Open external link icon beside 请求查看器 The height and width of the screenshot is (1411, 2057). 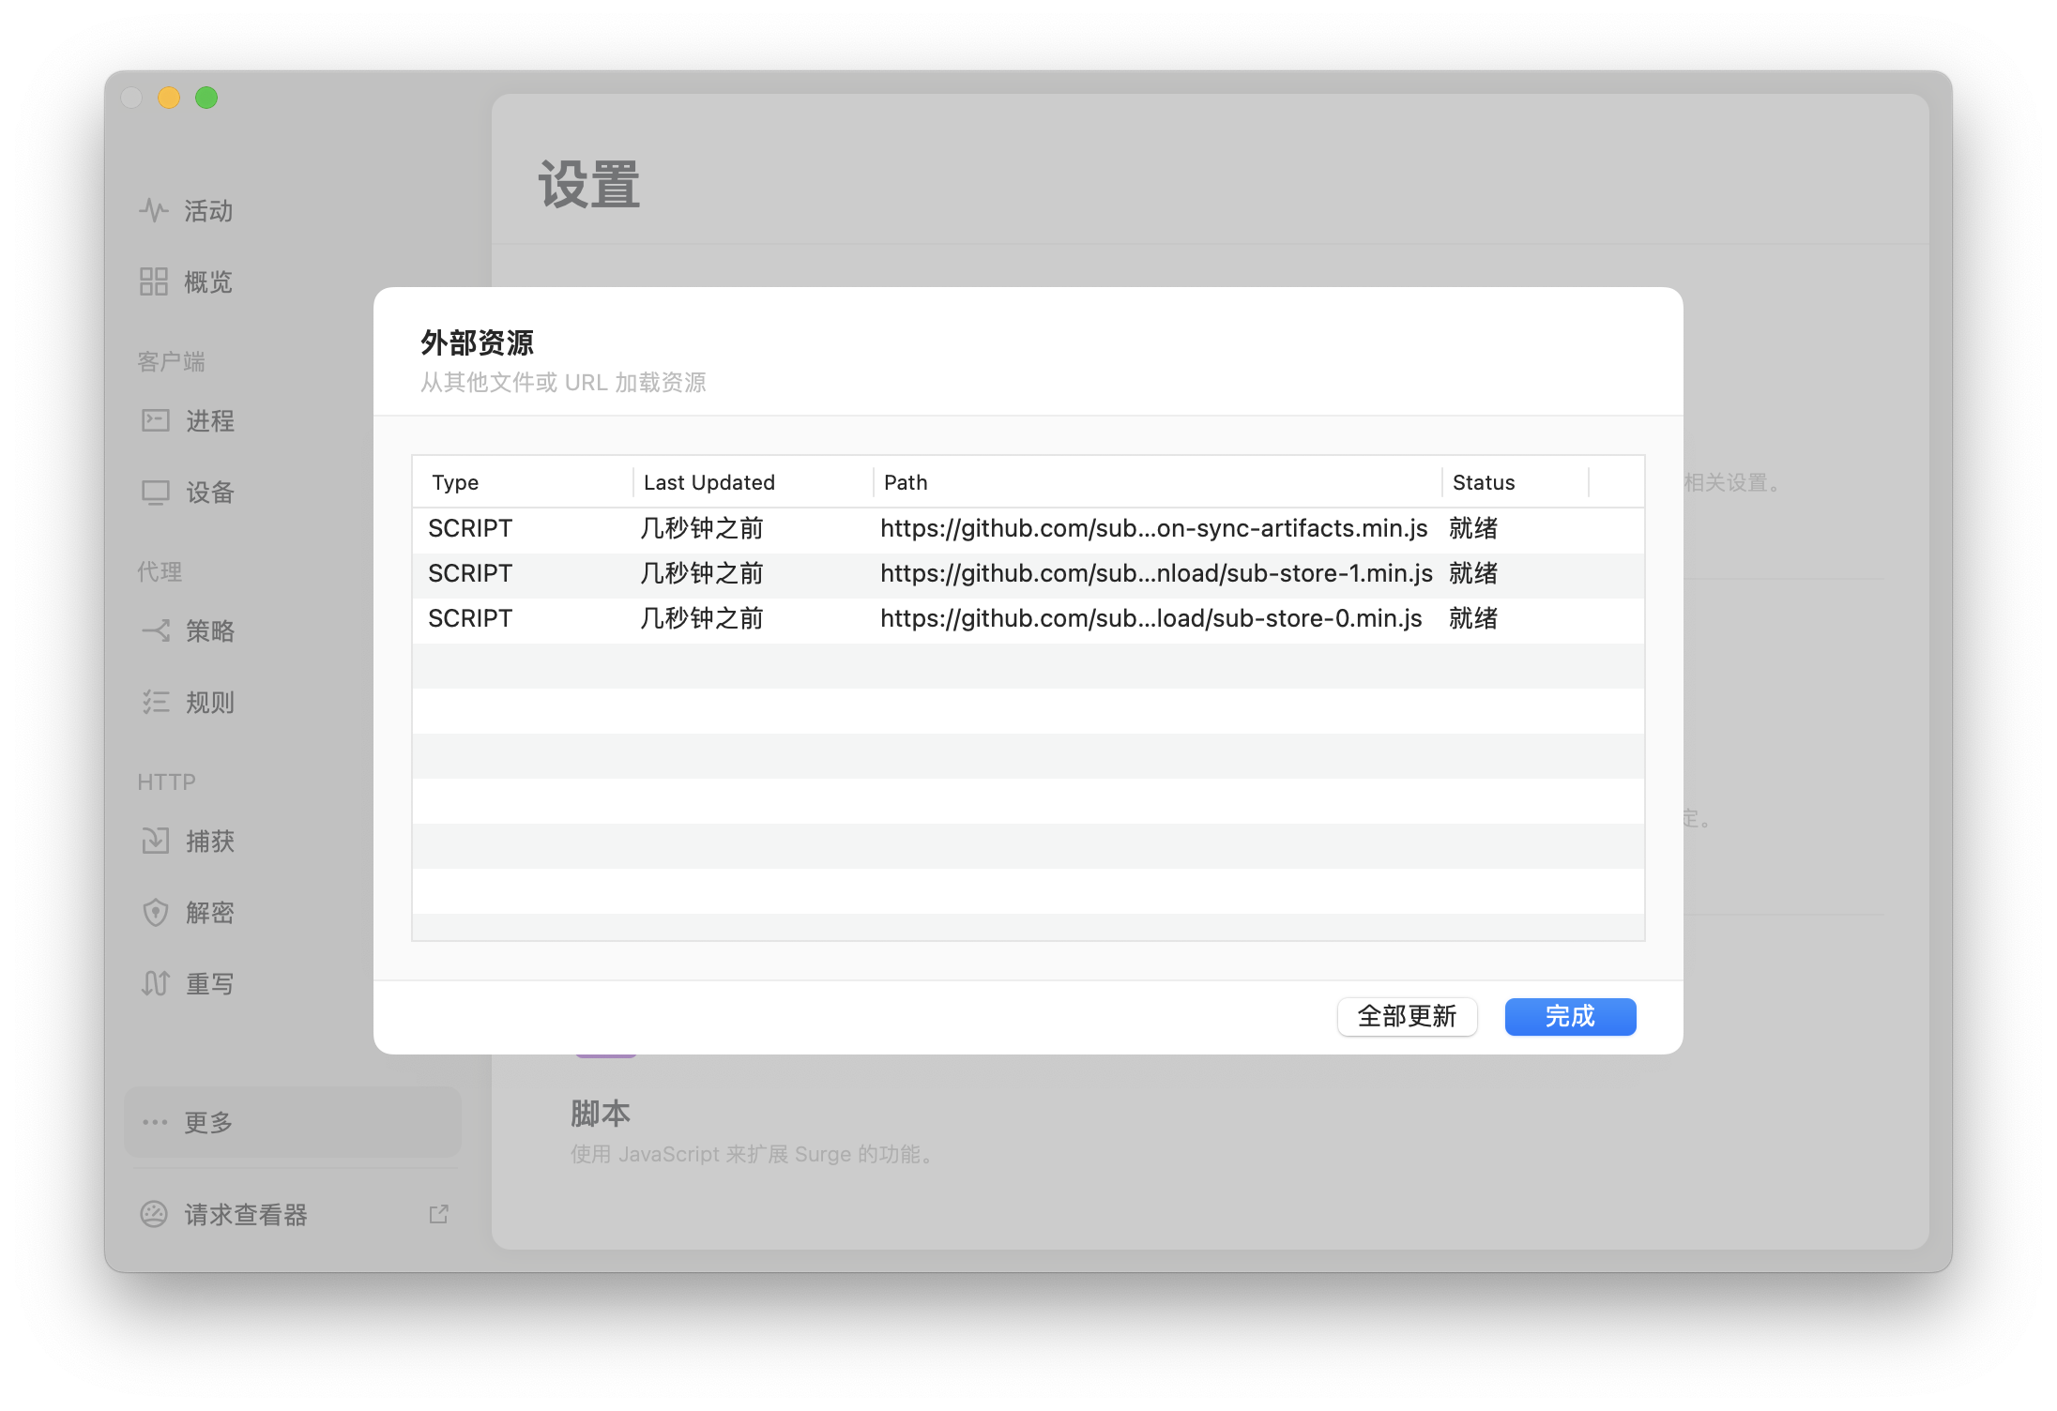[438, 1214]
